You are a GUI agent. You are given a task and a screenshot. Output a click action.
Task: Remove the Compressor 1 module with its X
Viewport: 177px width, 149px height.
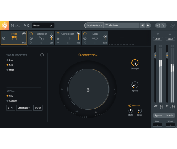point(58,42)
